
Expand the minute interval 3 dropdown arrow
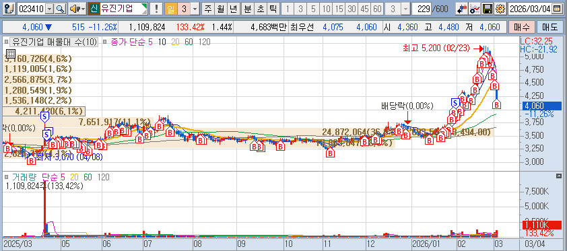point(406,9)
